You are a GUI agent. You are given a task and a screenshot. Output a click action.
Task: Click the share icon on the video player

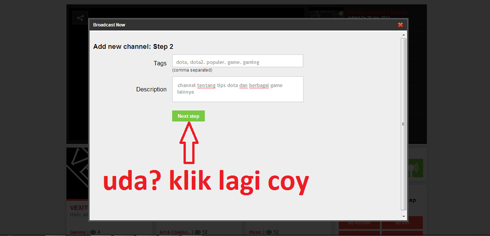pyautogui.click(x=80, y=18)
